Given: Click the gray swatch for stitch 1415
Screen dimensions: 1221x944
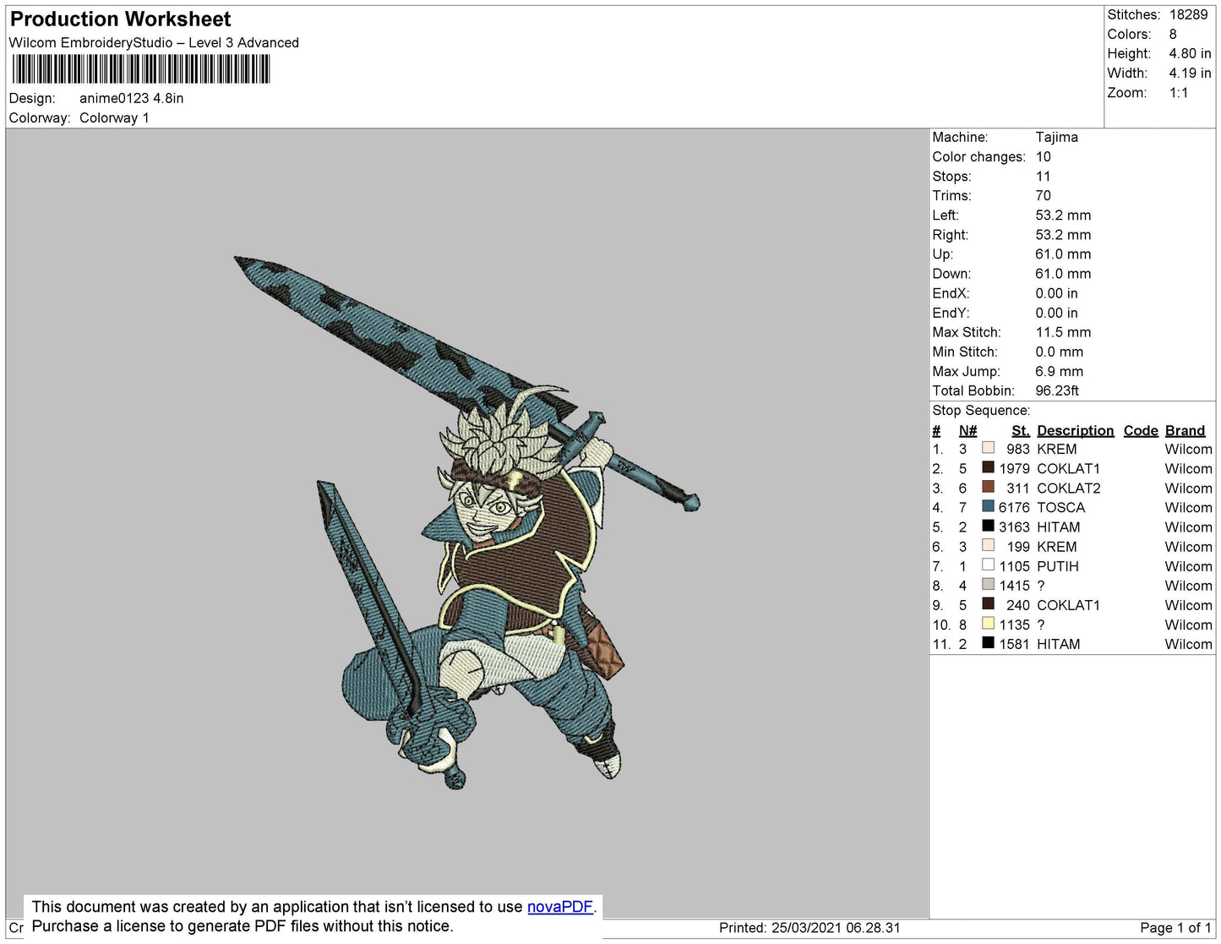Looking at the screenshot, I should [988, 584].
